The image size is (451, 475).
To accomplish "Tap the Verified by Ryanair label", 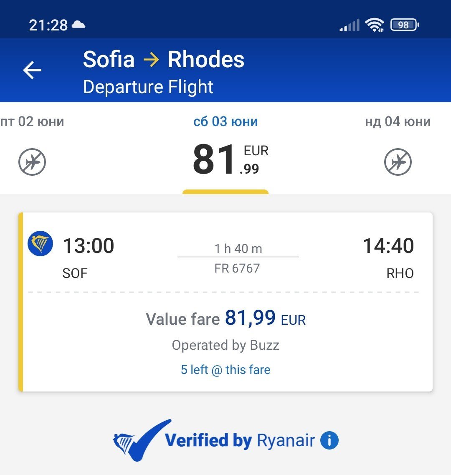I will (x=240, y=440).
